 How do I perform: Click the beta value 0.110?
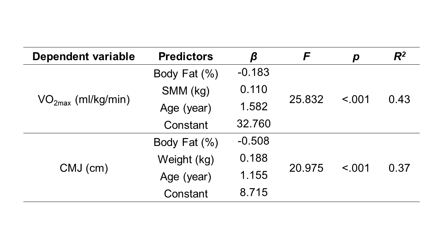253,90
